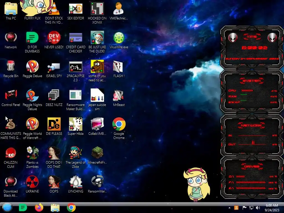Open the This PC desktop icon
284x213 pixels.
11,11
